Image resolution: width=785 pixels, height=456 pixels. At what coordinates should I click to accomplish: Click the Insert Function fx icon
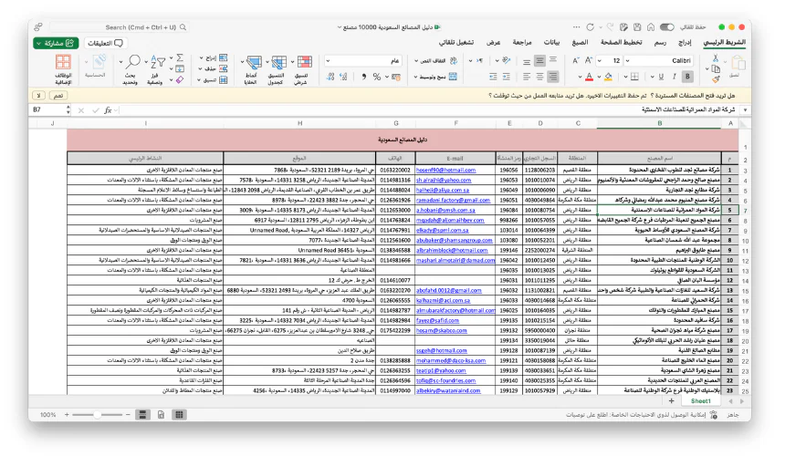pos(107,109)
